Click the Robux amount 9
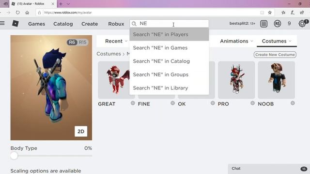Screen dimensions: 310x174 289,24
